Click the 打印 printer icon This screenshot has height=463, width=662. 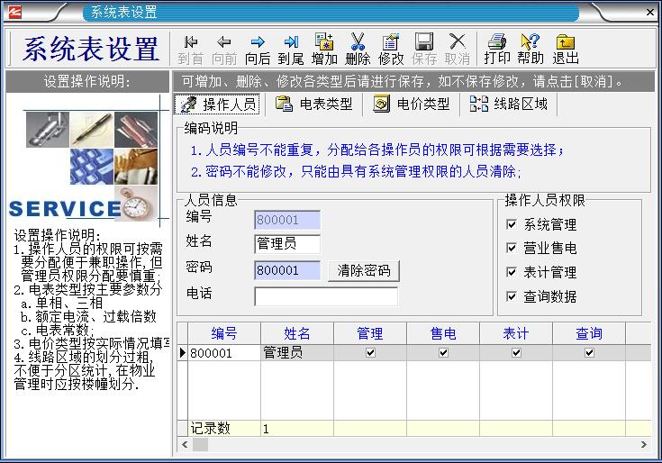(496, 49)
